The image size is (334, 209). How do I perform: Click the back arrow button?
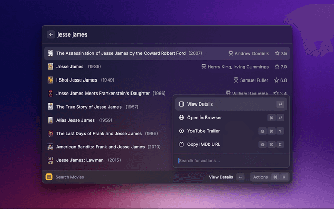point(51,34)
